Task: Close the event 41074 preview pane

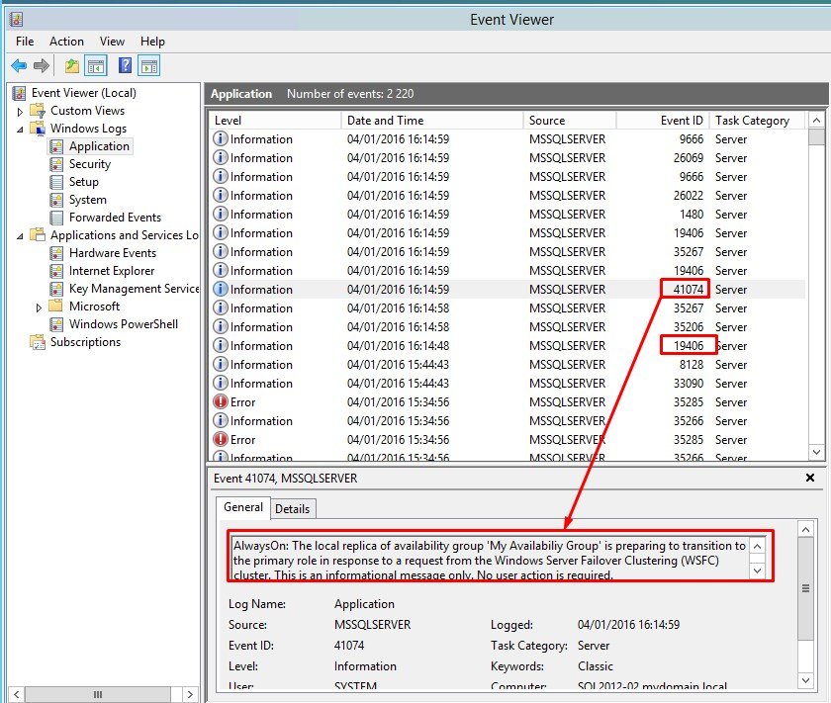Action: 810,478
